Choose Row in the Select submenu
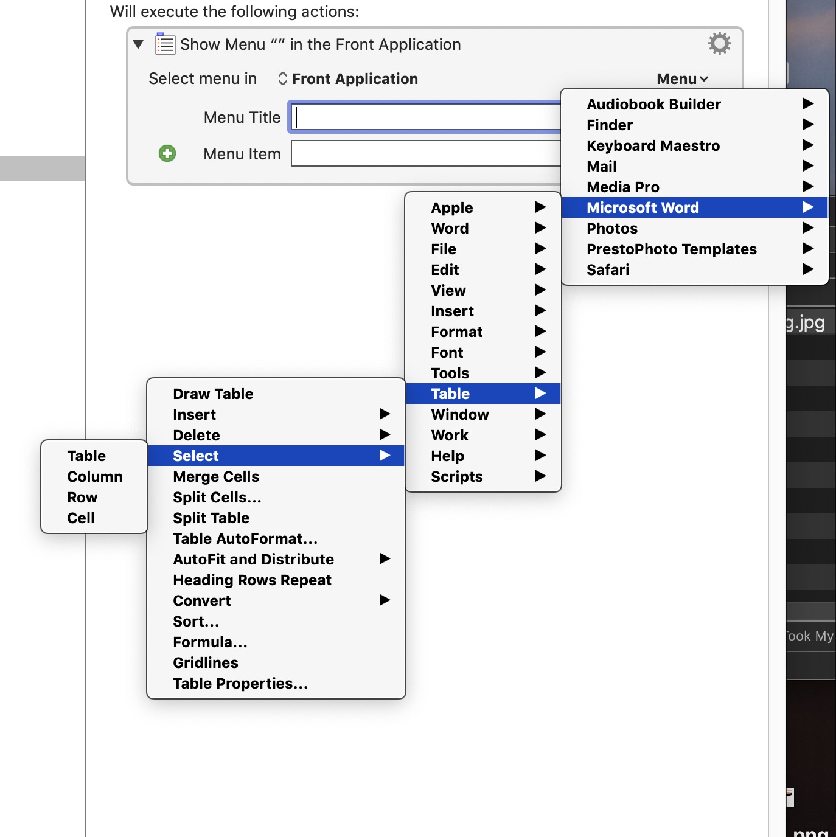 coord(94,498)
